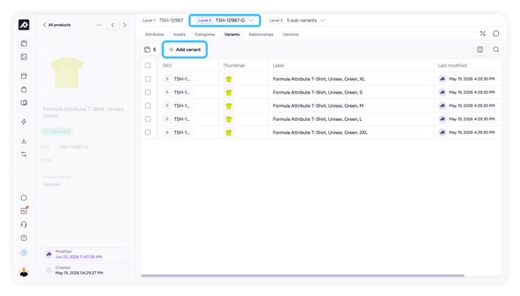Screen dimensions: 520x296
Task: Go to next product with right arrow
Action: tap(125, 25)
